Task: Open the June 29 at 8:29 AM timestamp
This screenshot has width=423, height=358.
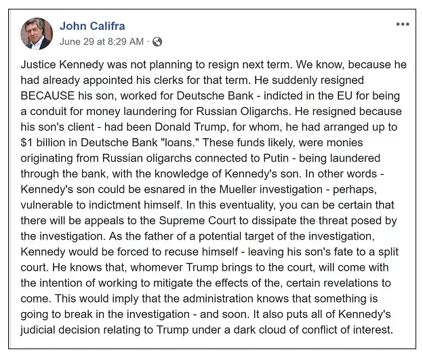Action: [x=102, y=41]
